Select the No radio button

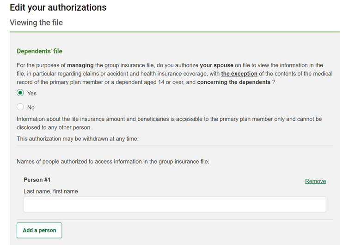(20, 107)
